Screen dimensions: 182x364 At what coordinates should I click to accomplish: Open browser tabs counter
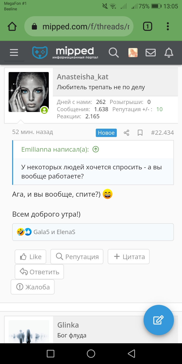(148, 26)
